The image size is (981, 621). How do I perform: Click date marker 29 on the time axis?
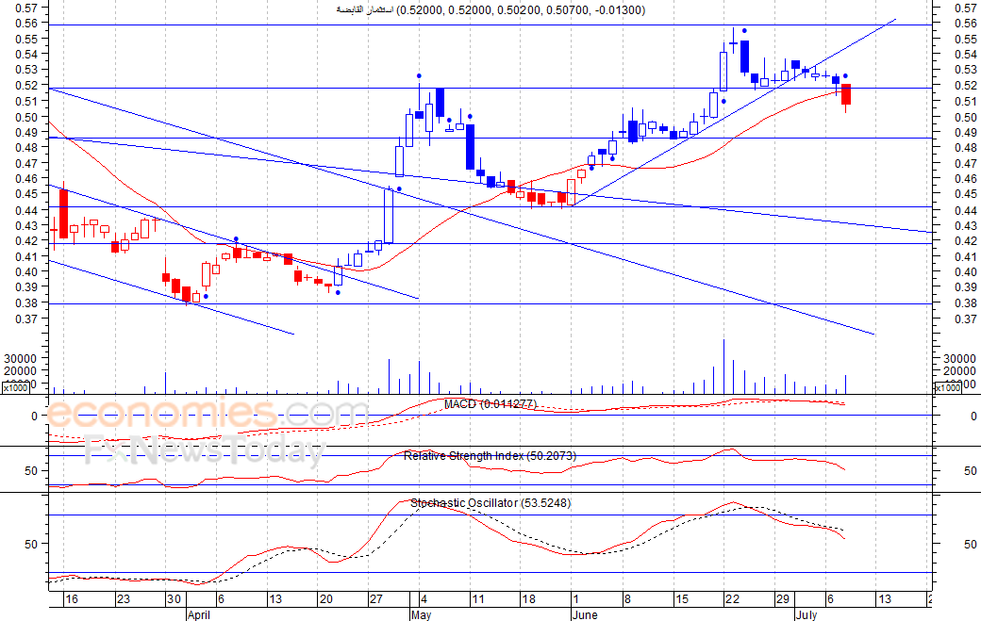782,599
